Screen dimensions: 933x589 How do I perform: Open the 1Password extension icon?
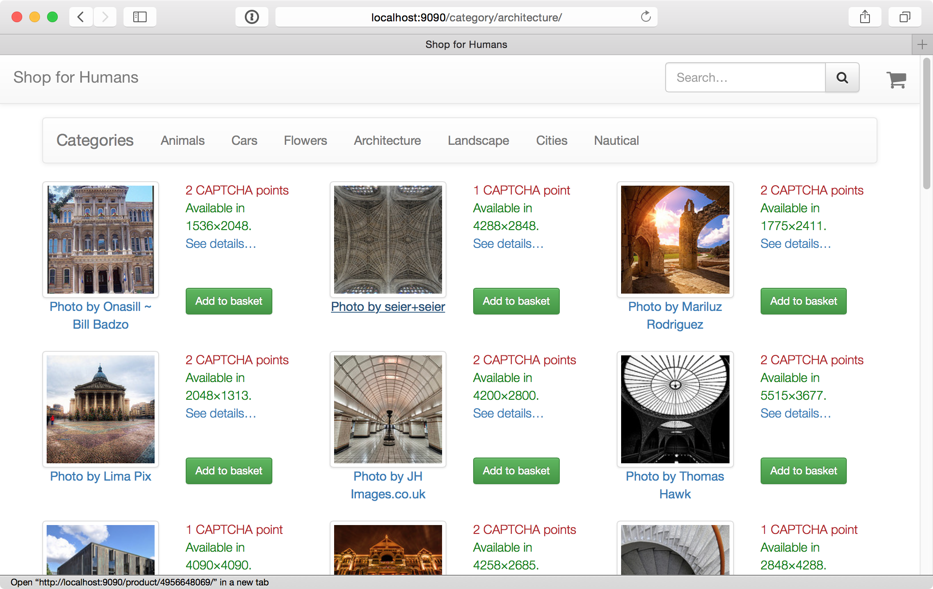pyautogui.click(x=251, y=17)
